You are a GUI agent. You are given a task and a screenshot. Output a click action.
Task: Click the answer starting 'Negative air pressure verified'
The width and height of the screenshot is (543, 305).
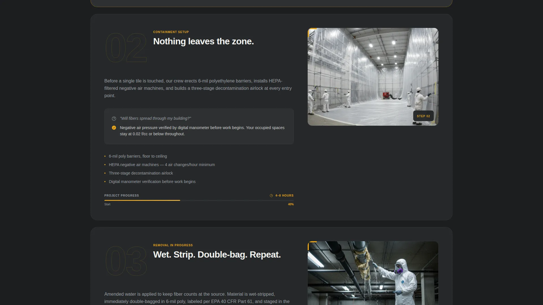pyautogui.click(x=202, y=131)
